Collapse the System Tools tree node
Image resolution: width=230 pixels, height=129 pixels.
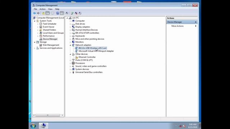pos(35,21)
